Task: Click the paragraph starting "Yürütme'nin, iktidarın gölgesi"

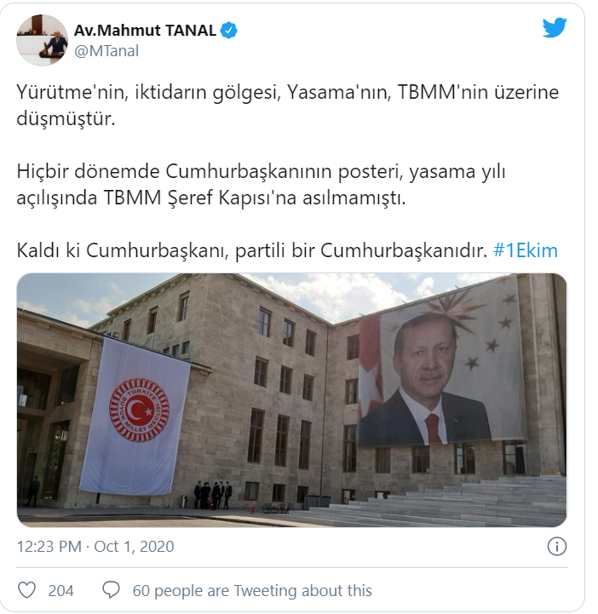Action: click(287, 105)
